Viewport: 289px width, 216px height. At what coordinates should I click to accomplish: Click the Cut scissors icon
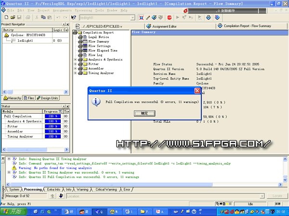(37, 17)
